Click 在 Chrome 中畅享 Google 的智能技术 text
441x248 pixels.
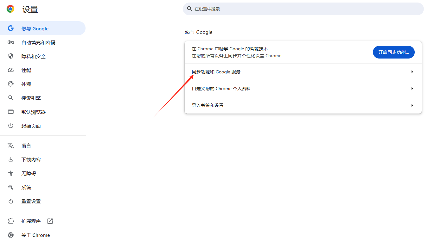[x=230, y=49]
